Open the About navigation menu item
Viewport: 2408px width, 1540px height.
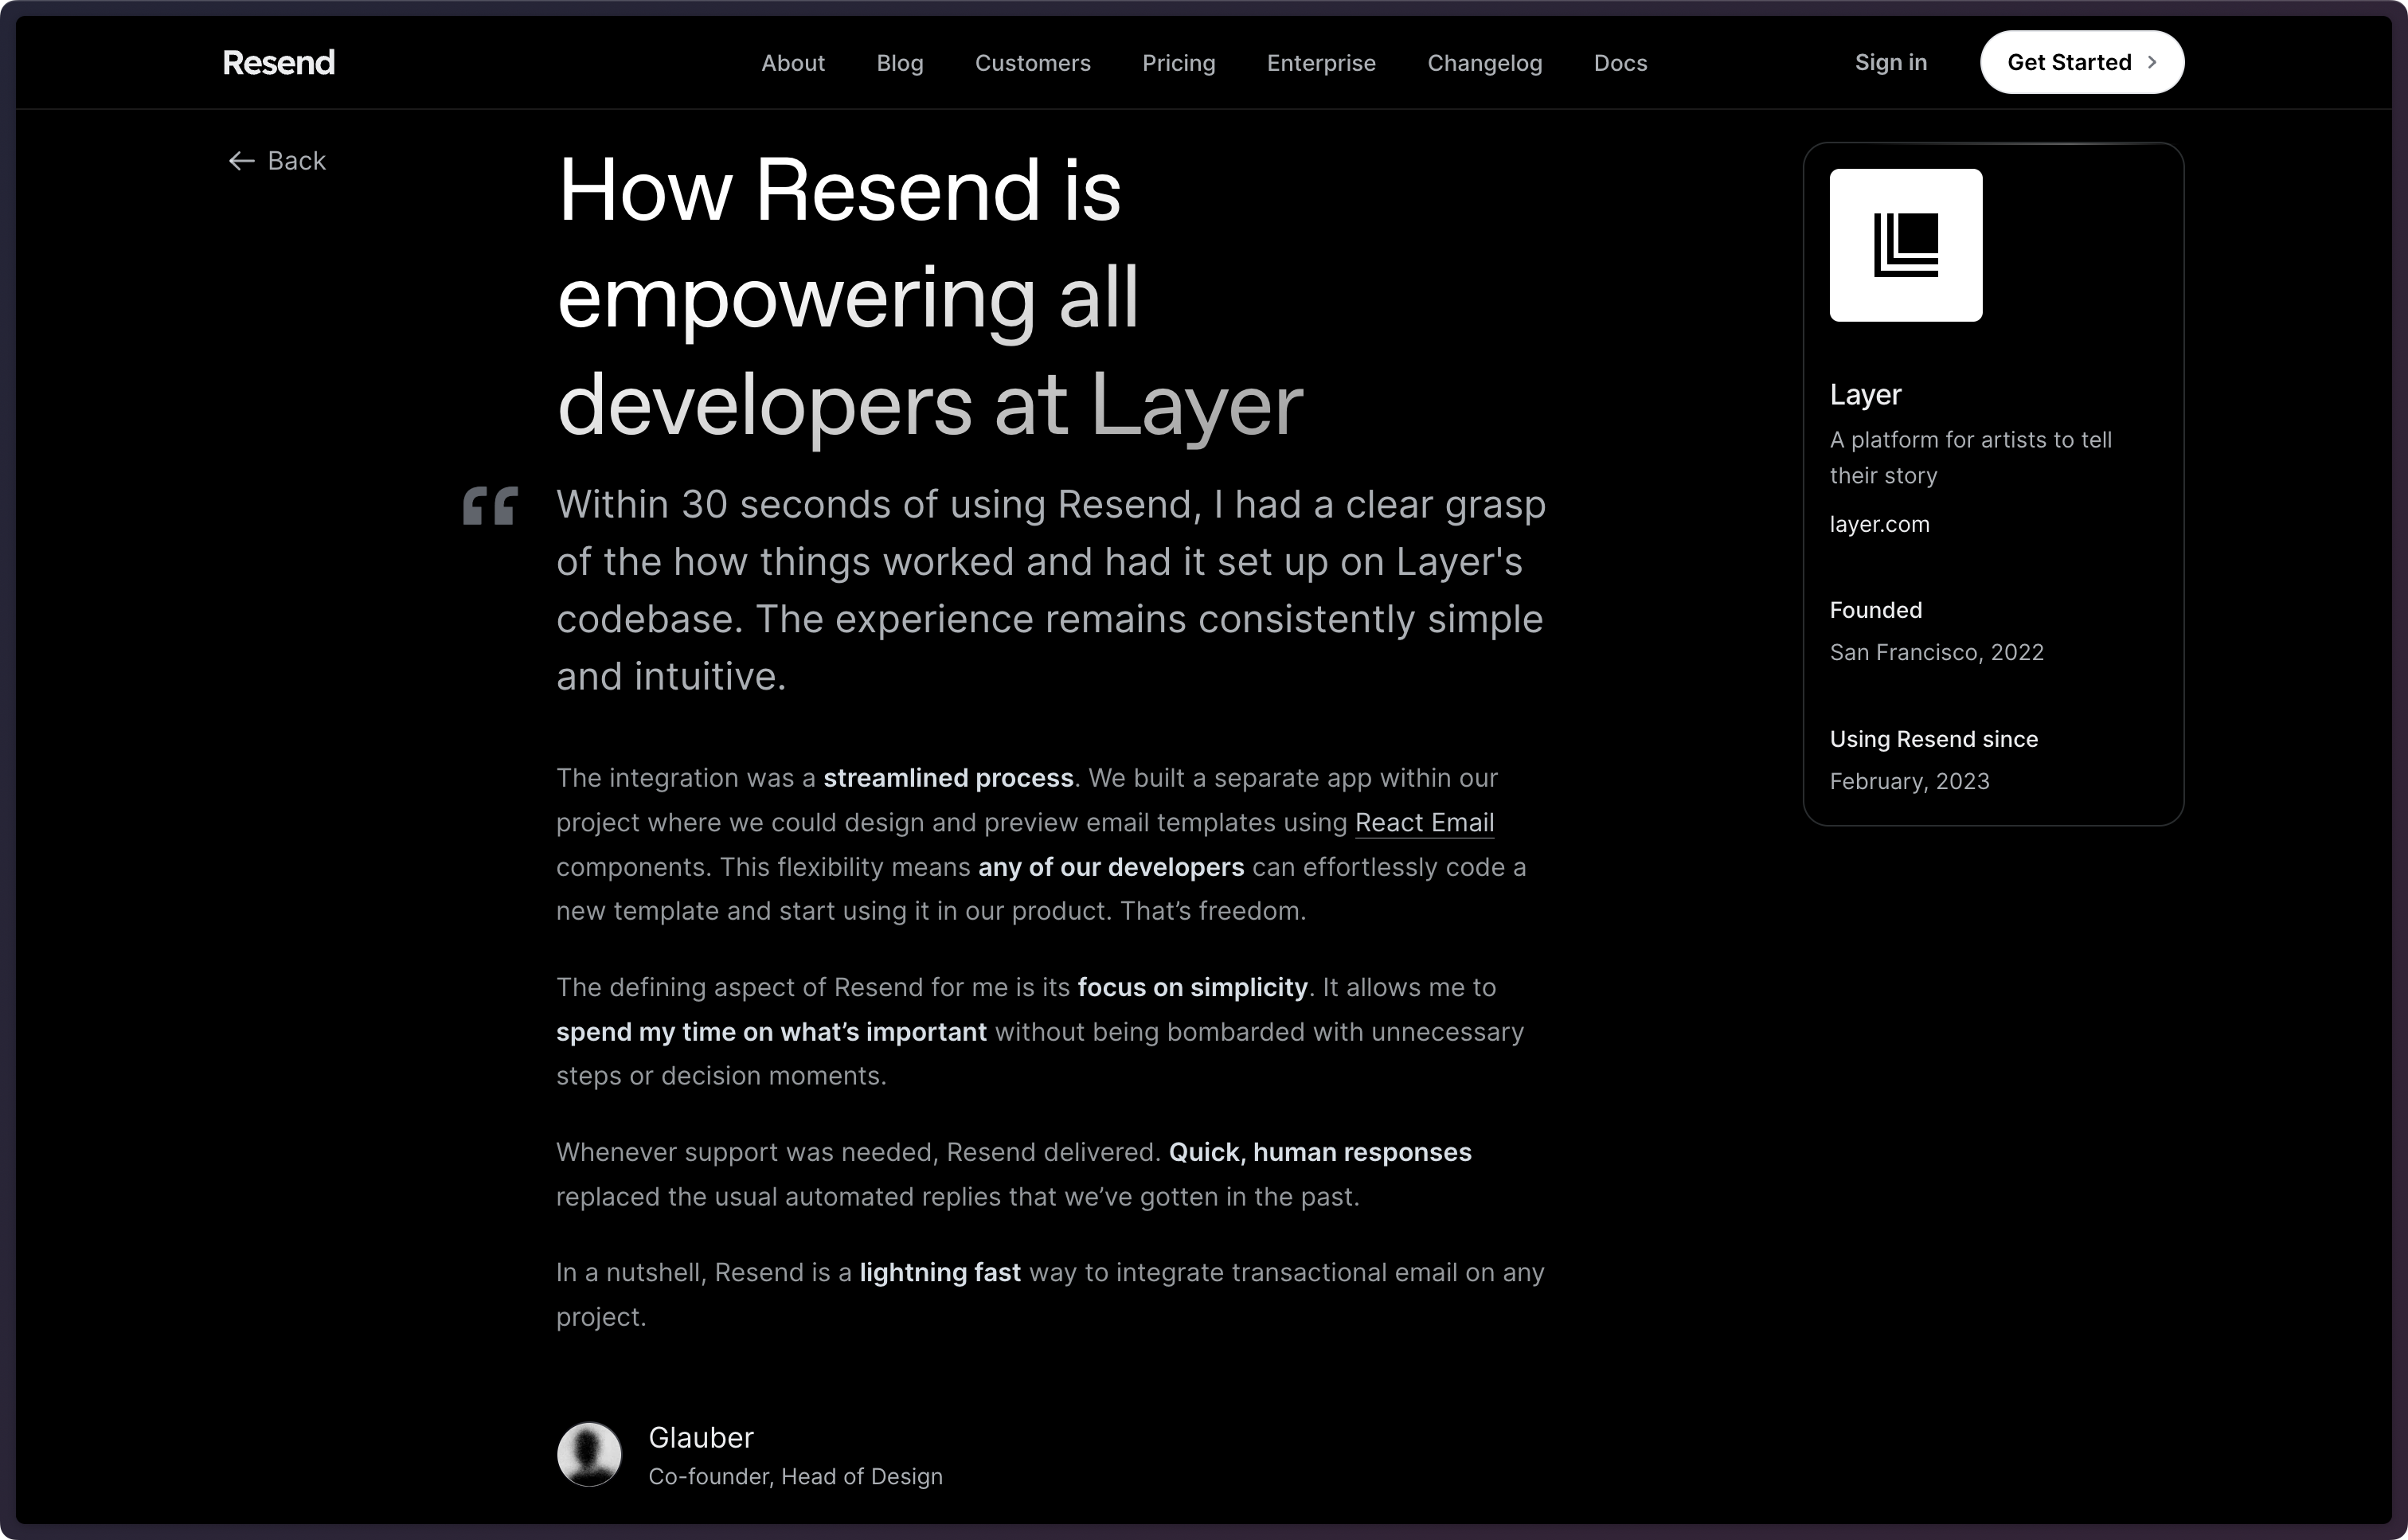(793, 63)
